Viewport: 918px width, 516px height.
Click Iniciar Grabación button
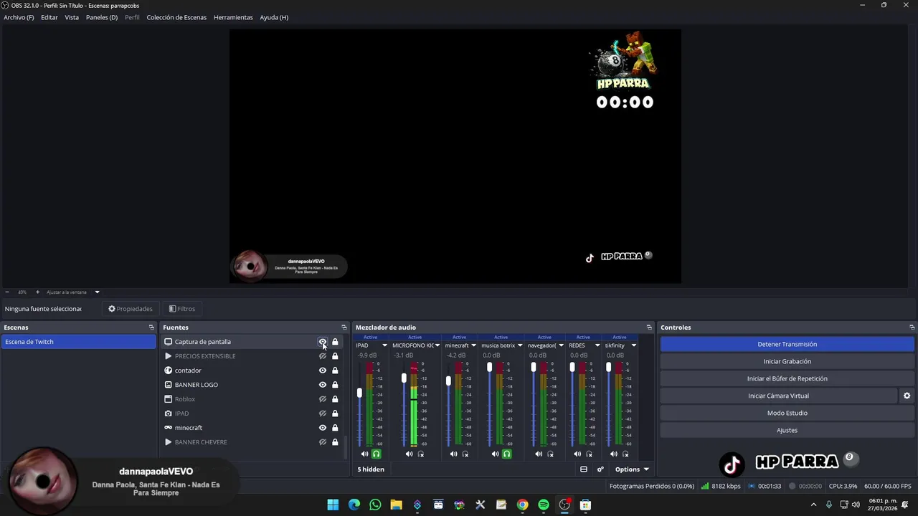coord(787,361)
